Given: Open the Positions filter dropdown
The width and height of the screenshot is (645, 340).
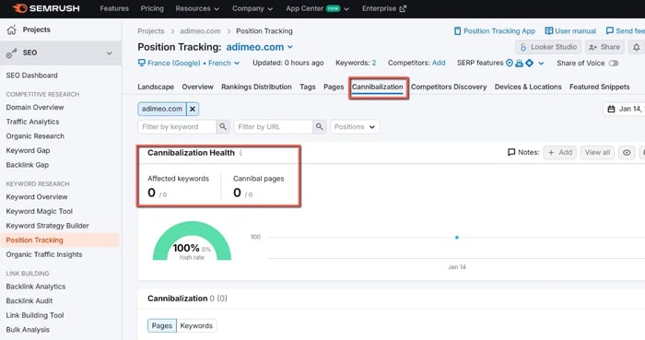Looking at the screenshot, I should [x=355, y=126].
